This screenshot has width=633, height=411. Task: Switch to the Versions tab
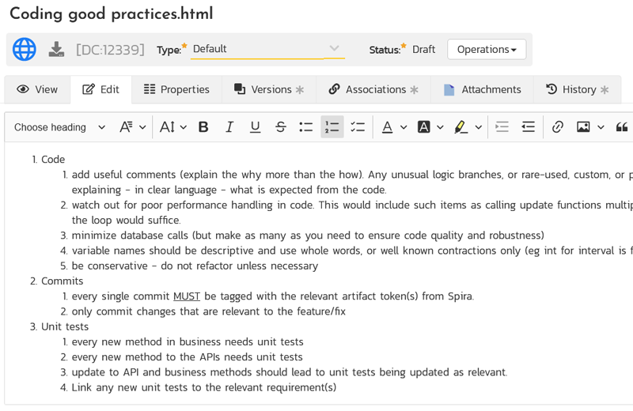tap(269, 89)
